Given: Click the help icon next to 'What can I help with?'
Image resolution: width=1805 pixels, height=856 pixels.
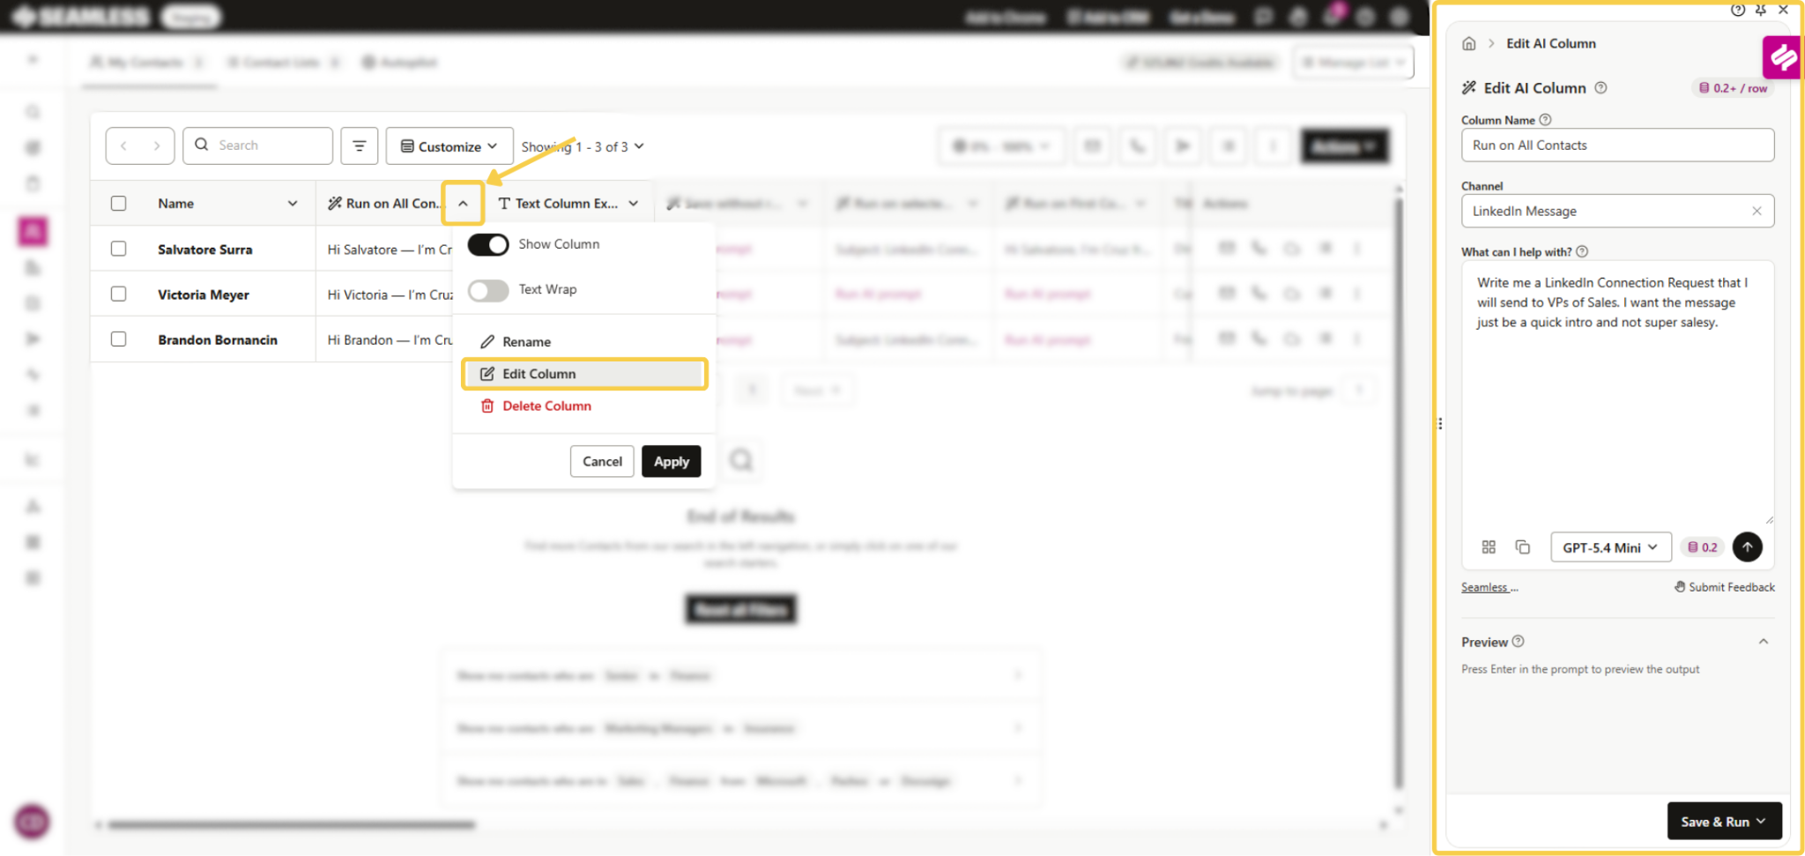Looking at the screenshot, I should point(1582,251).
